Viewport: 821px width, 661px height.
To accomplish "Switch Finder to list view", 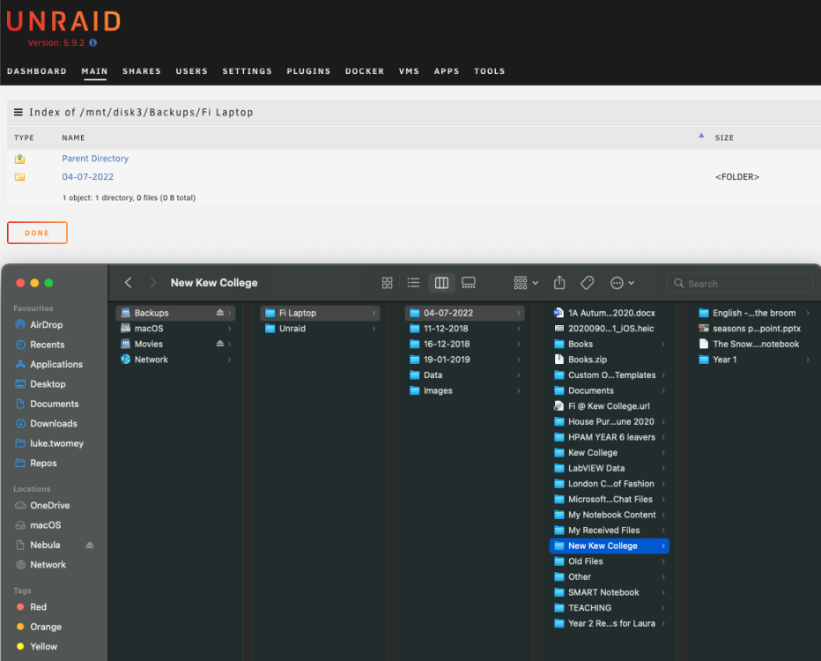I will point(414,283).
